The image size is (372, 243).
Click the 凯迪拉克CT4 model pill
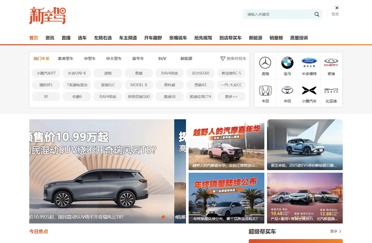[x=200, y=97]
